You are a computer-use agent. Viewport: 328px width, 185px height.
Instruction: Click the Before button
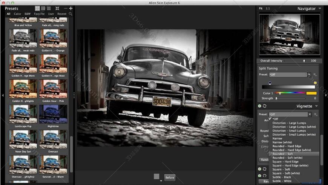click(170, 177)
